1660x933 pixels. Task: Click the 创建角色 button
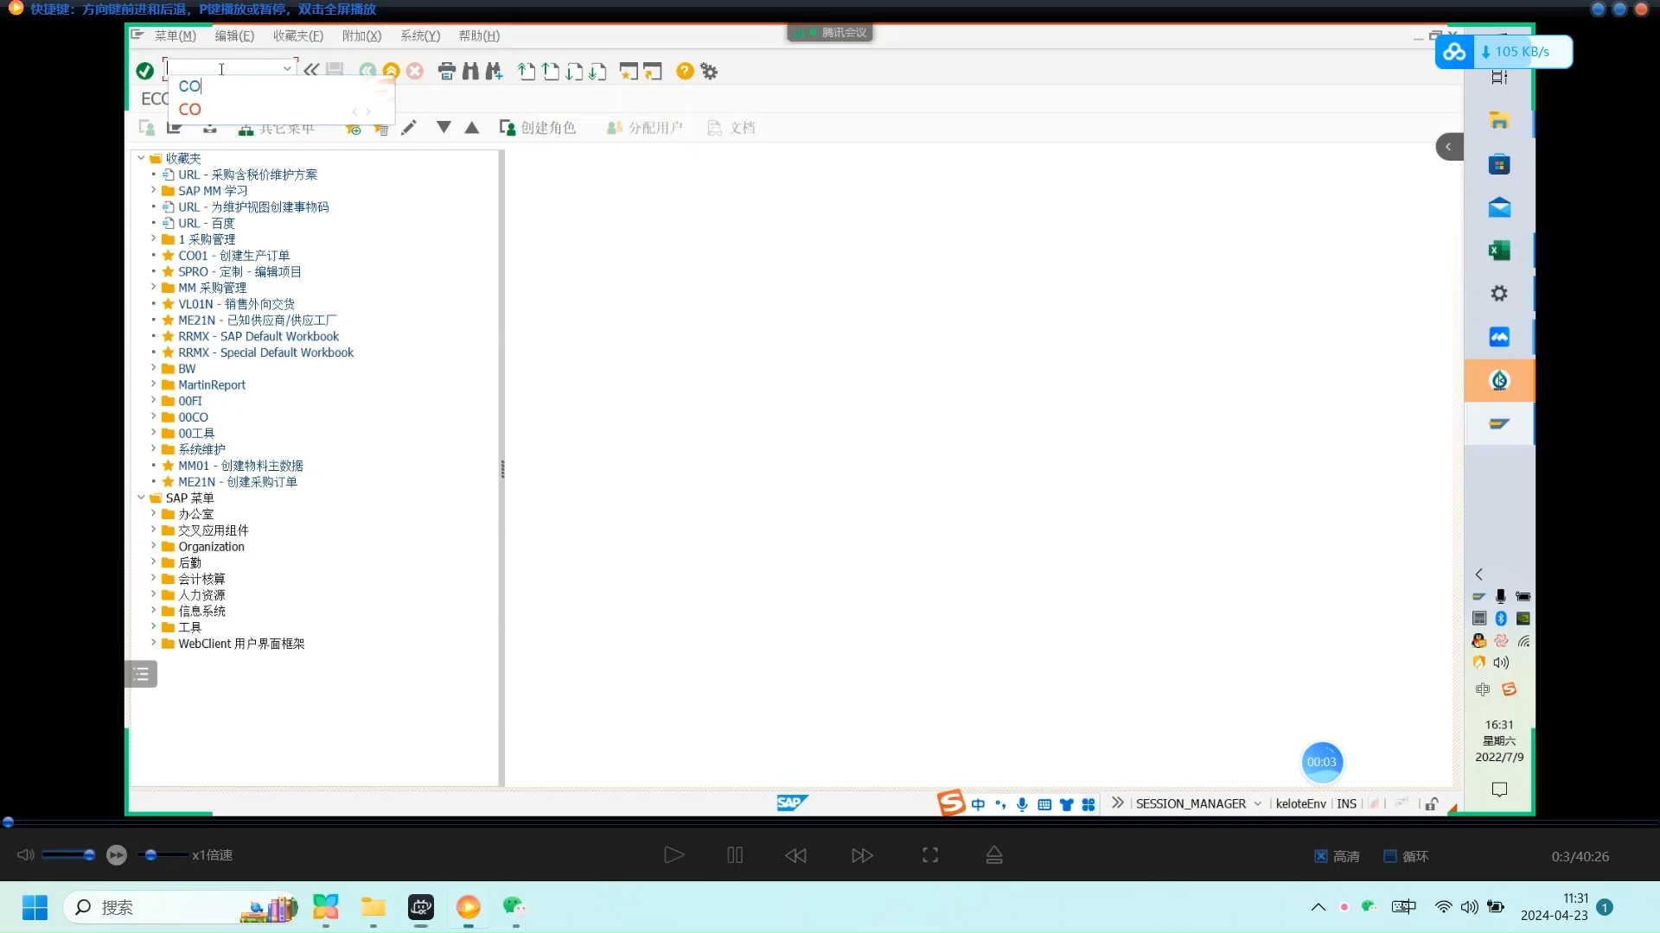(x=538, y=128)
